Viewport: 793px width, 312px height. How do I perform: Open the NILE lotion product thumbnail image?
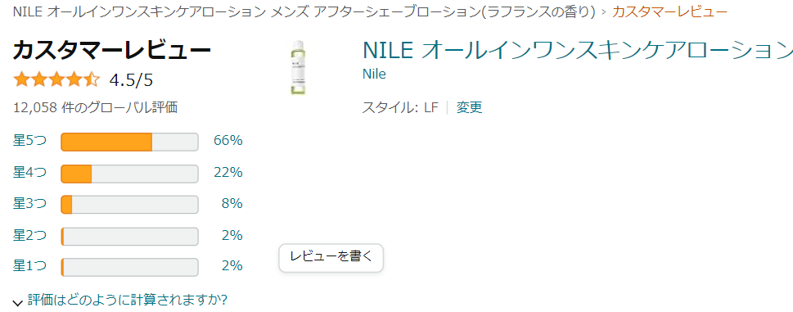300,68
